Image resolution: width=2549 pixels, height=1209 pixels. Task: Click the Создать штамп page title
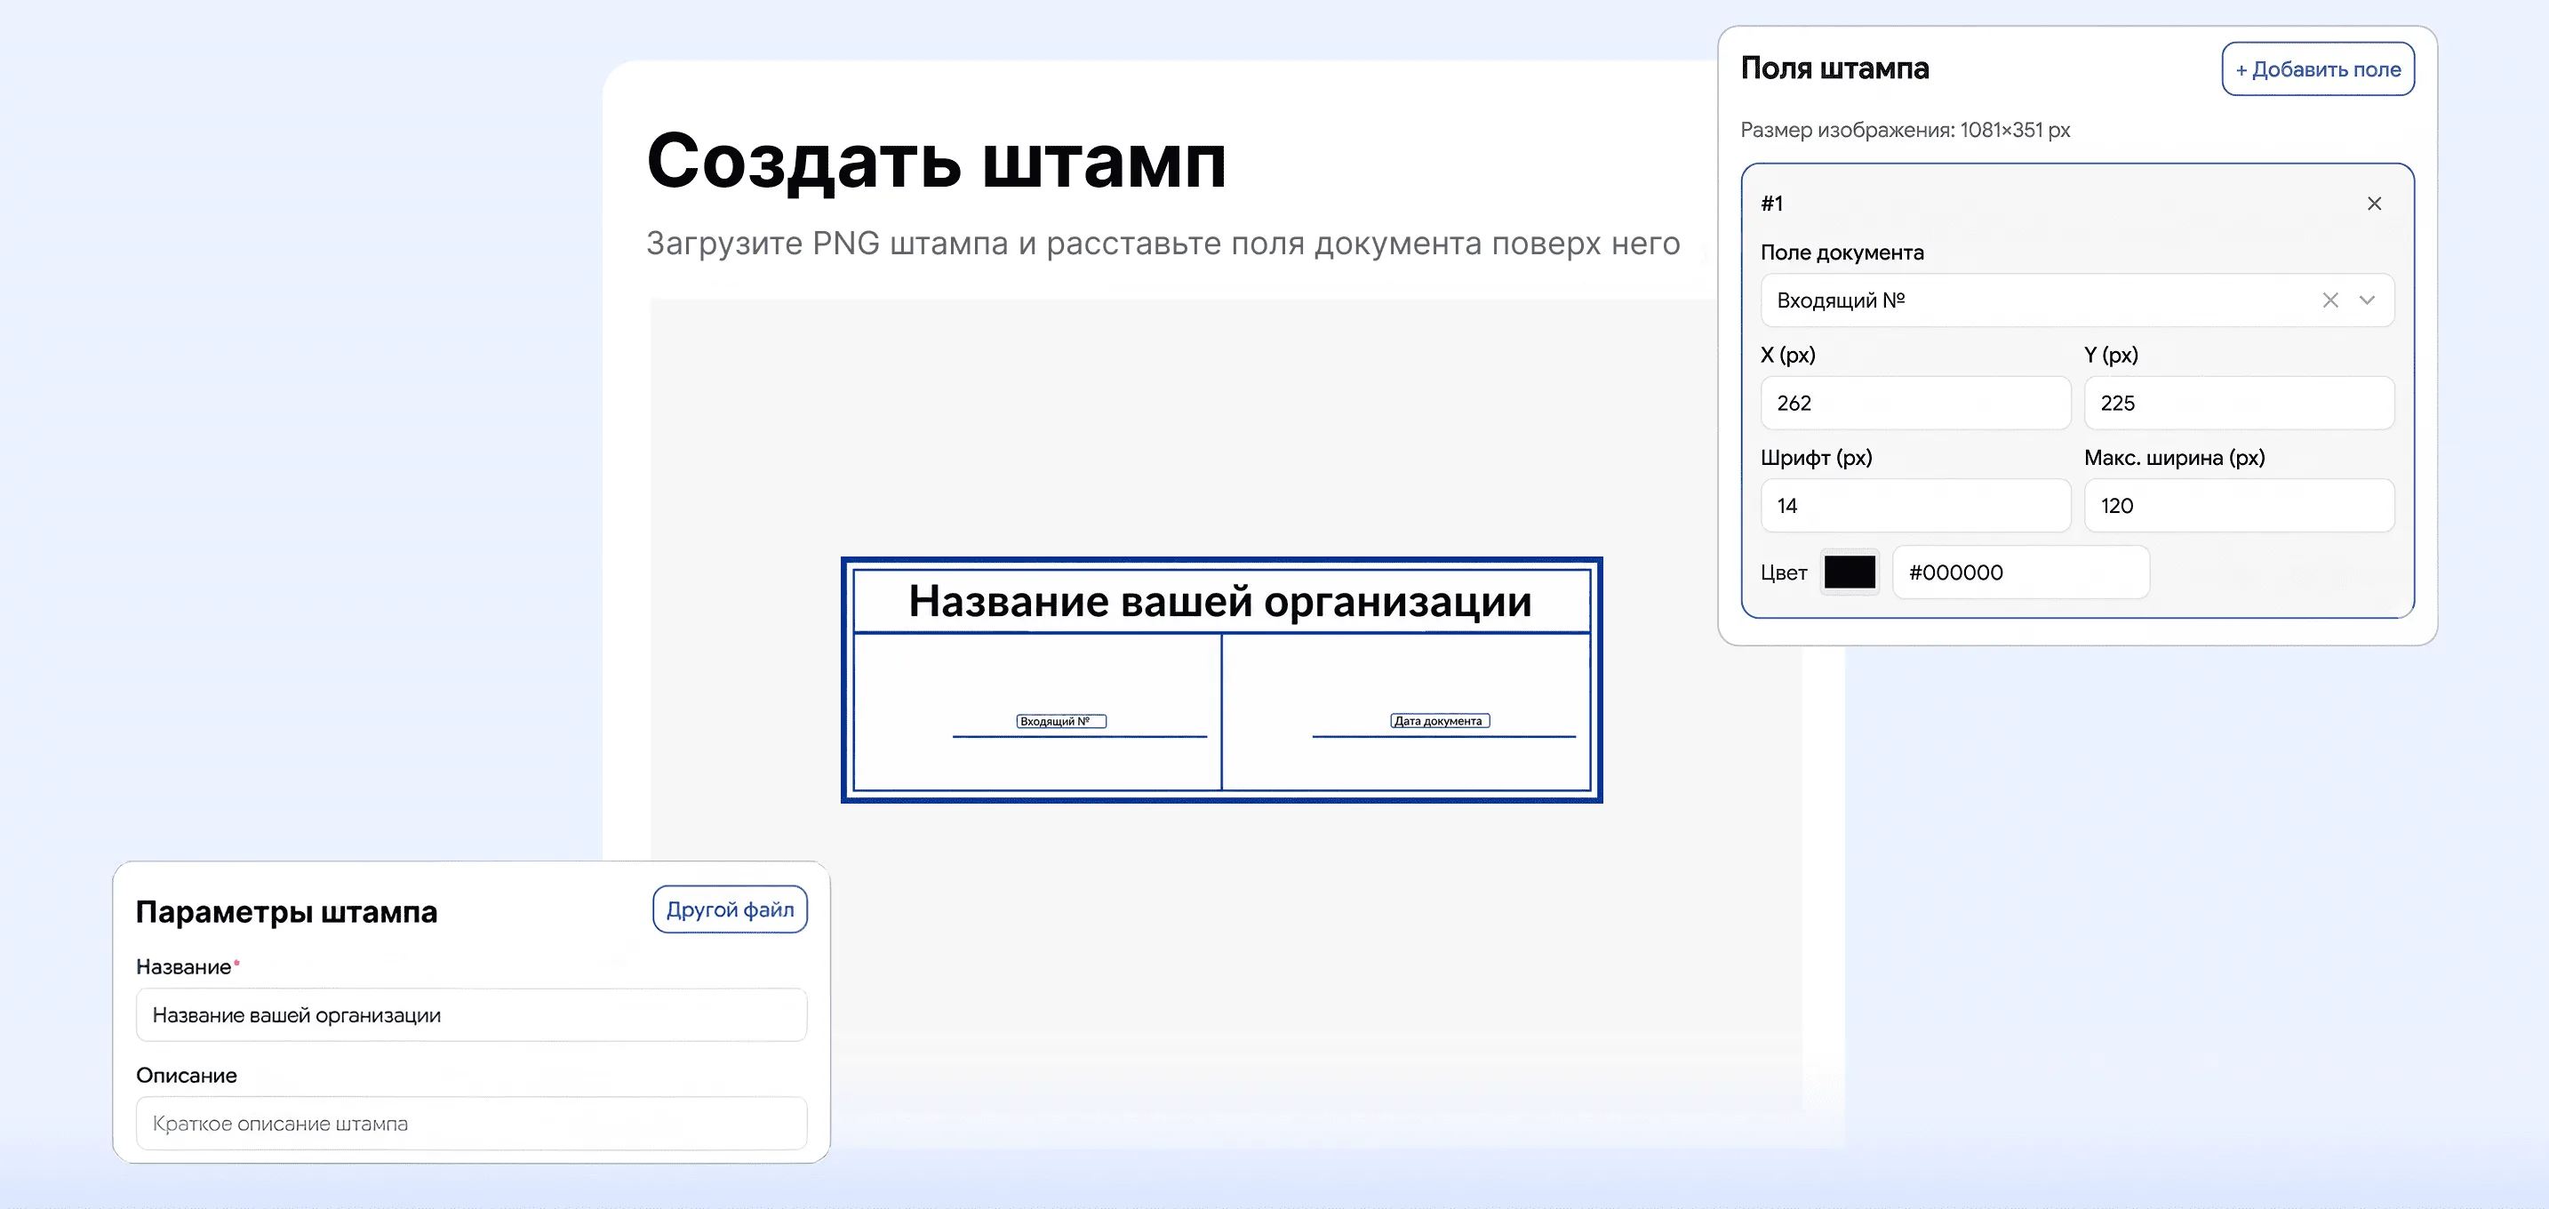coord(936,161)
